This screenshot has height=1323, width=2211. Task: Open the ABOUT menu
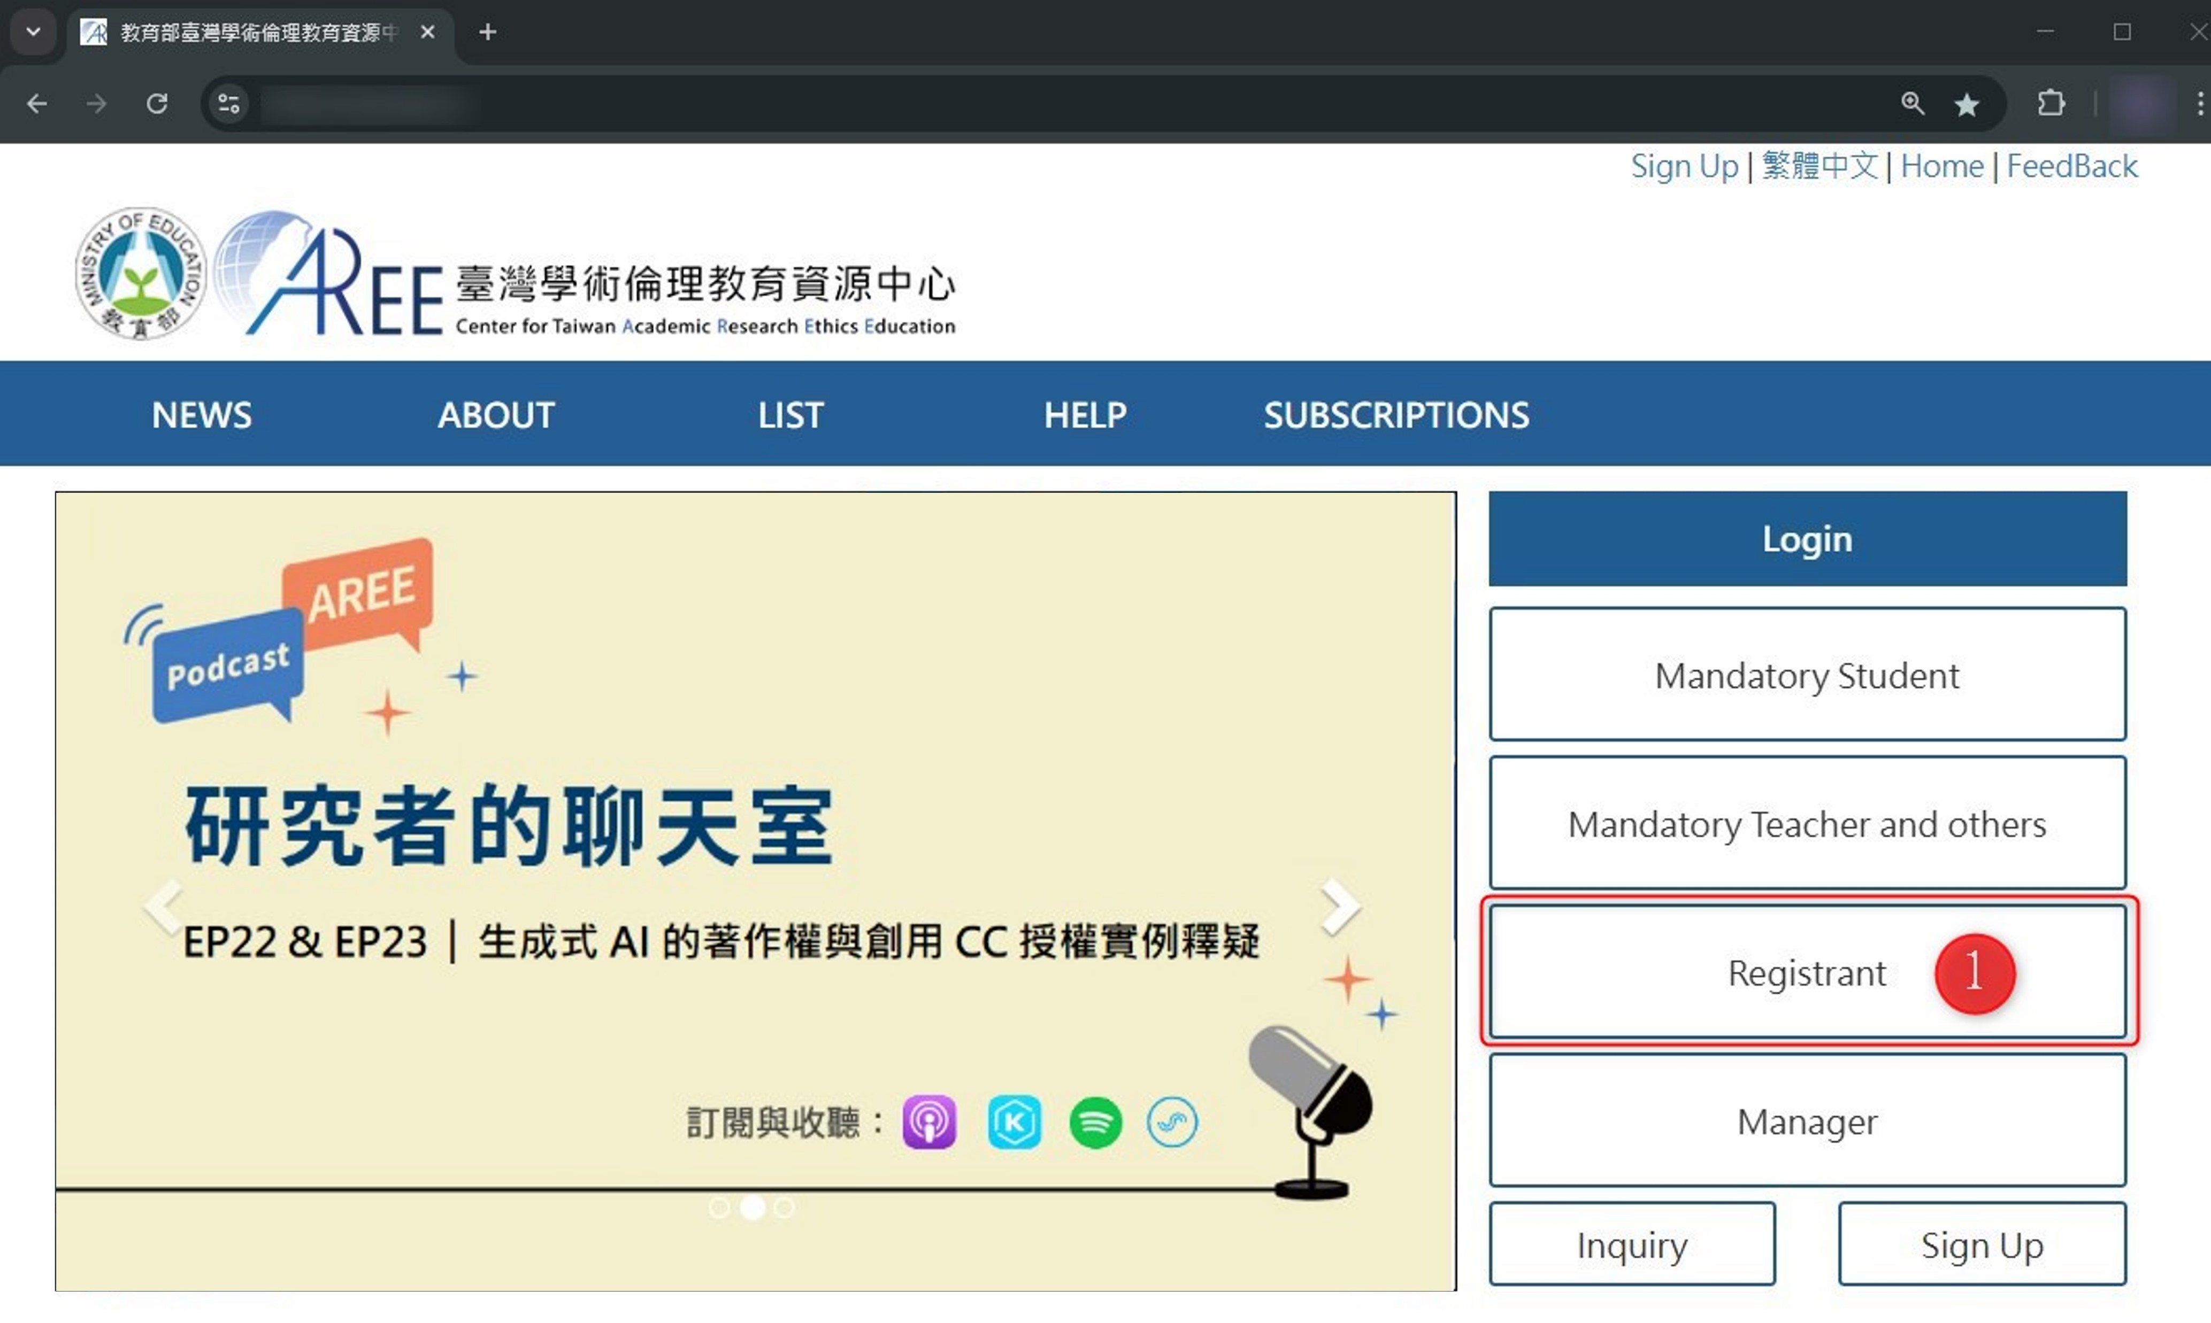tap(496, 415)
